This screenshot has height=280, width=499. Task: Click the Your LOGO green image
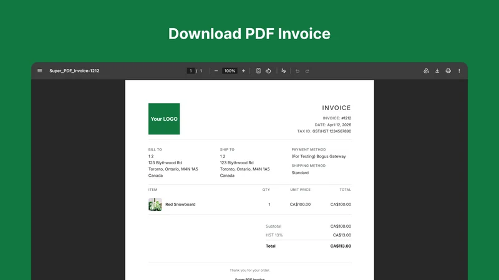[x=164, y=119]
